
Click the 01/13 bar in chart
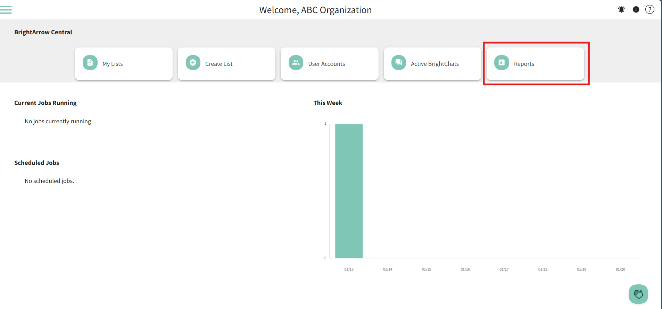pos(349,191)
